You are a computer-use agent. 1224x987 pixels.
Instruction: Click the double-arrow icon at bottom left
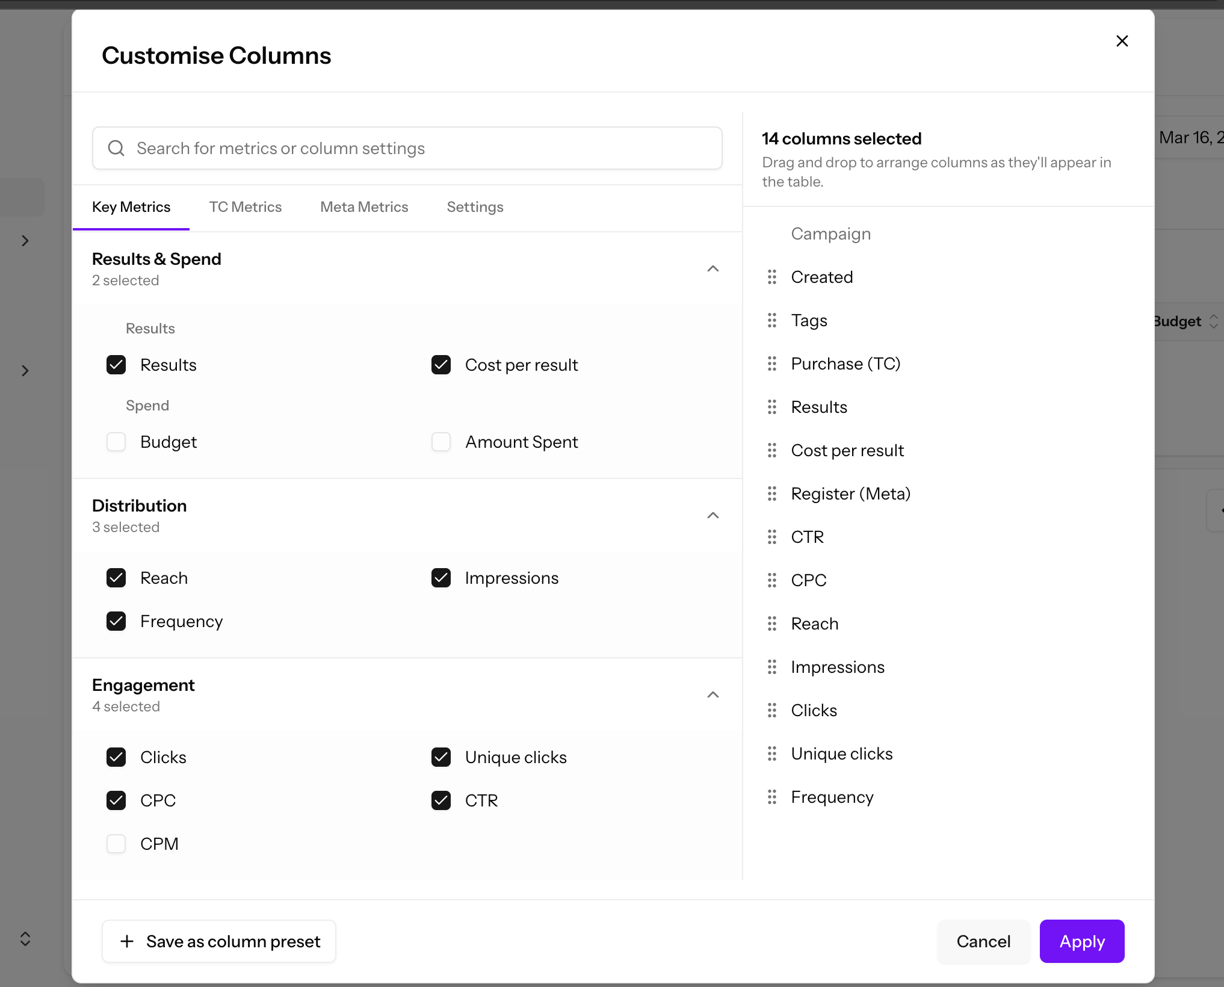(x=25, y=939)
